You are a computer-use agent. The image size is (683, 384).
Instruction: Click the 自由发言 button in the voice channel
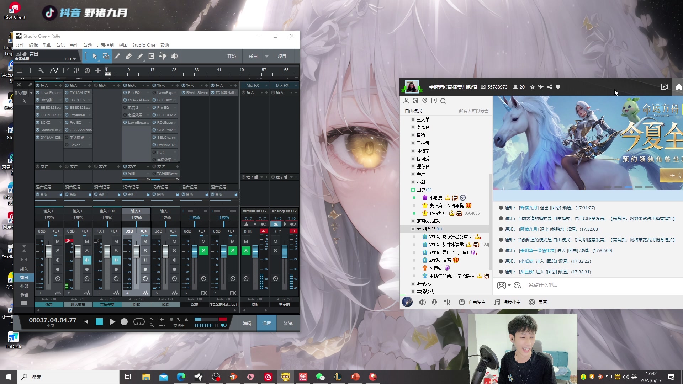click(x=477, y=302)
